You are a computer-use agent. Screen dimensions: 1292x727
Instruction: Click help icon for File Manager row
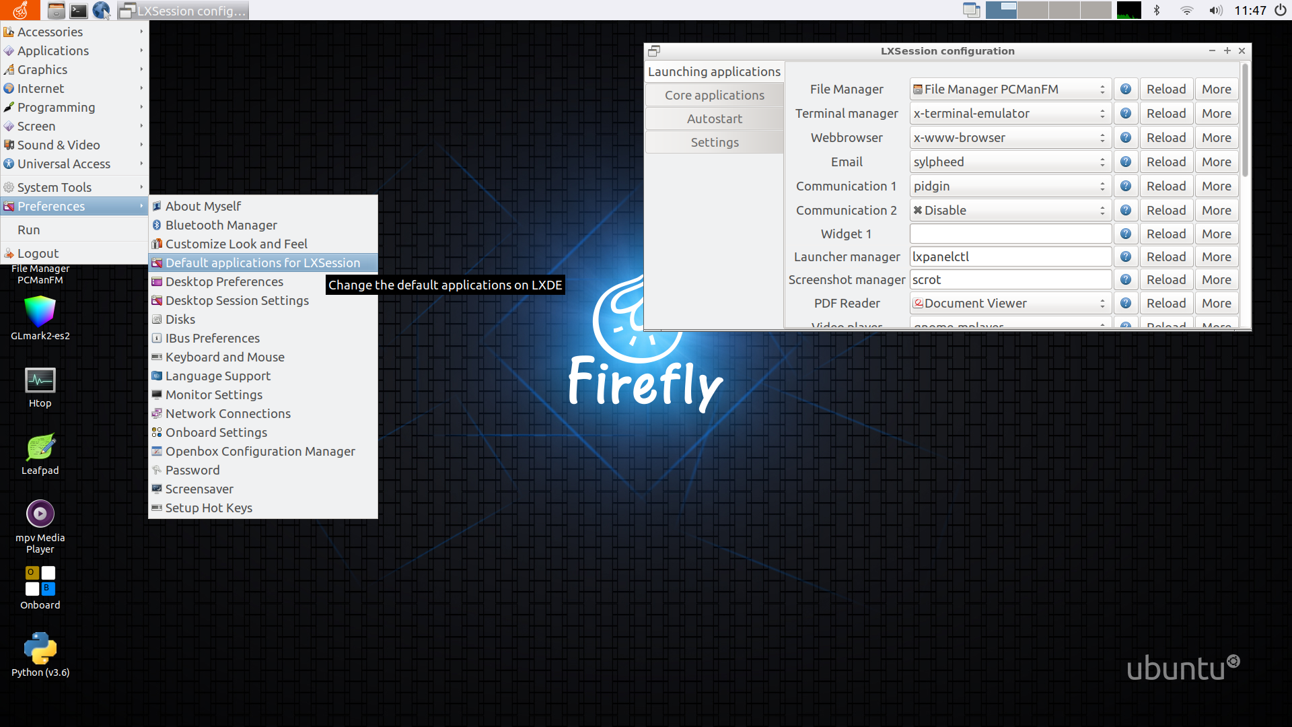coord(1125,89)
